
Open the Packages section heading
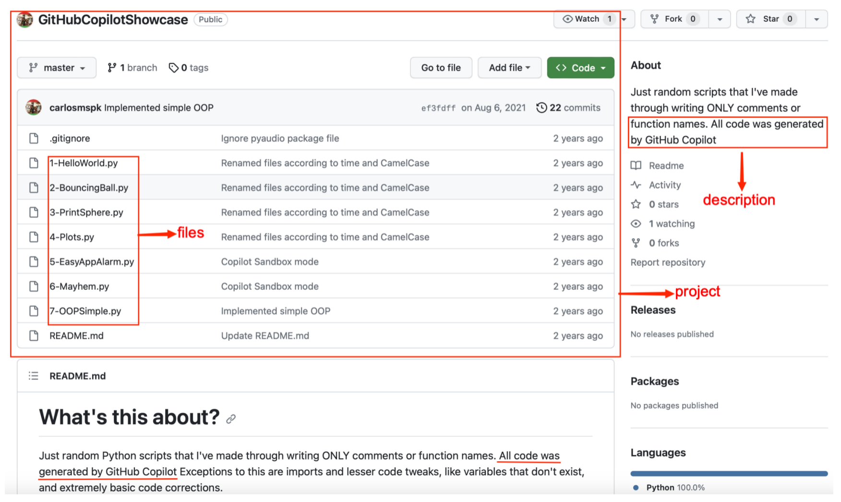[655, 382]
